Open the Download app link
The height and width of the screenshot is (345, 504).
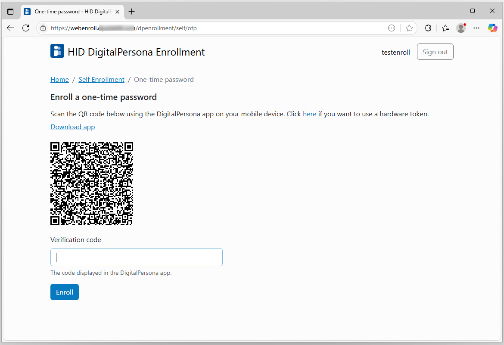73,127
